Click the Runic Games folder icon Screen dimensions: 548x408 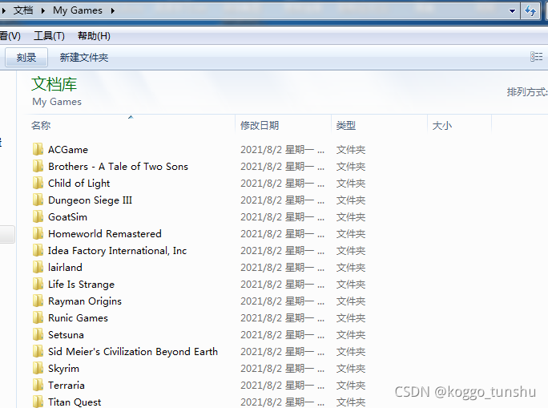[x=38, y=317]
